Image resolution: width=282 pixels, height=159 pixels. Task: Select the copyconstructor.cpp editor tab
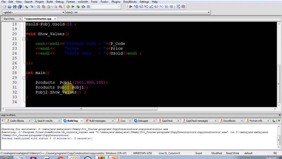pyautogui.click(x=38, y=19)
